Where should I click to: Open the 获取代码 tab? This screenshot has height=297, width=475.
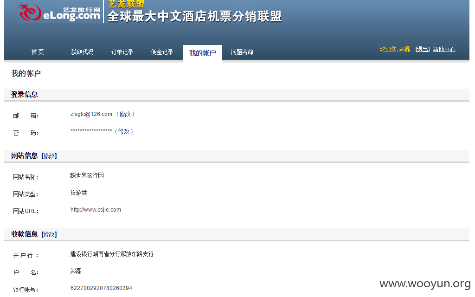tap(82, 52)
